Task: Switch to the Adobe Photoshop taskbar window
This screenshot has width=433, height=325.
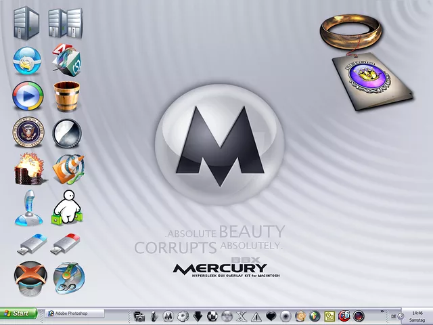Action: tap(75, 313)
